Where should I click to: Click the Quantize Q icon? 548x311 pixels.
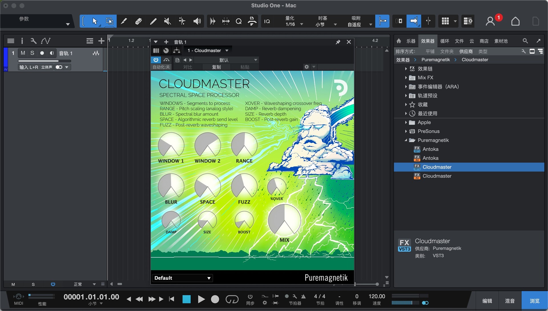pyautogui.click(x=239, y=21)
